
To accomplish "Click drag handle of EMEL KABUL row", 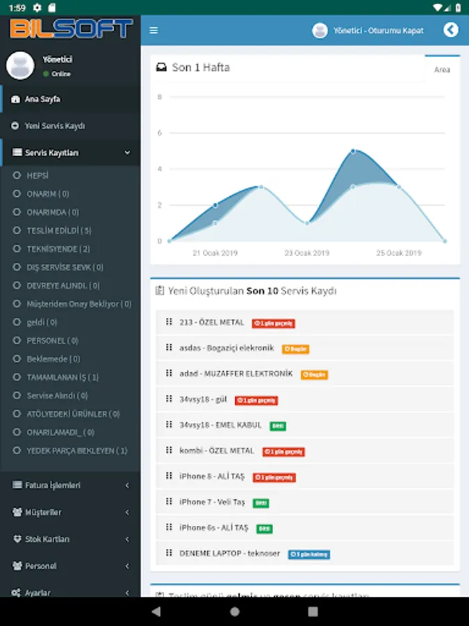I will pyautogui.click(x=169, y=424).
